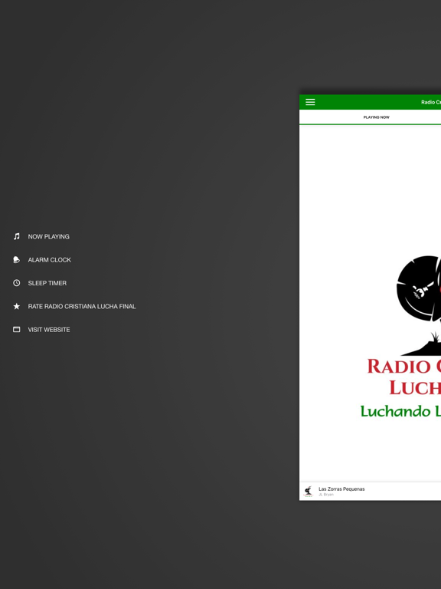Select the music note icon beside Now Playing

[17, 236]
